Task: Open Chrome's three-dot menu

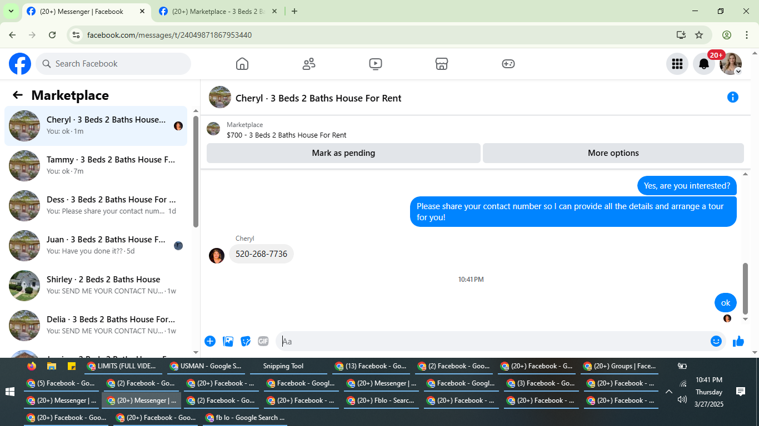Action: coord(747,35)
